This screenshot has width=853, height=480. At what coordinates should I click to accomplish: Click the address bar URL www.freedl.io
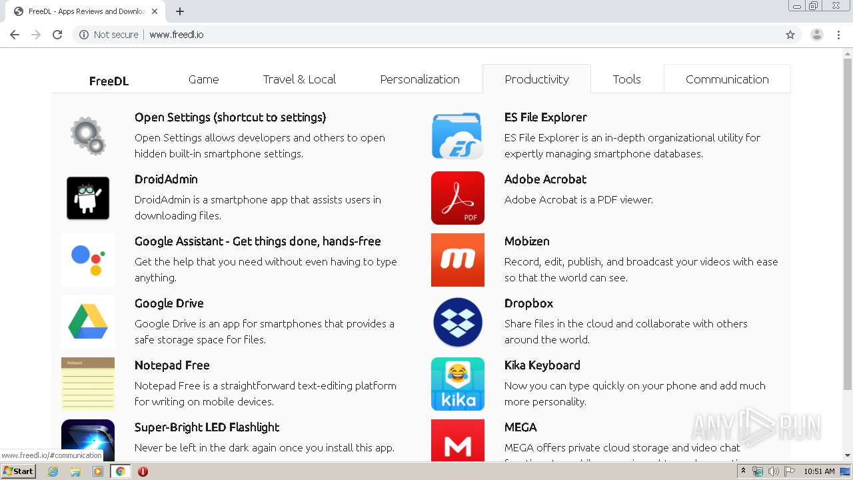tap(177, 35)
